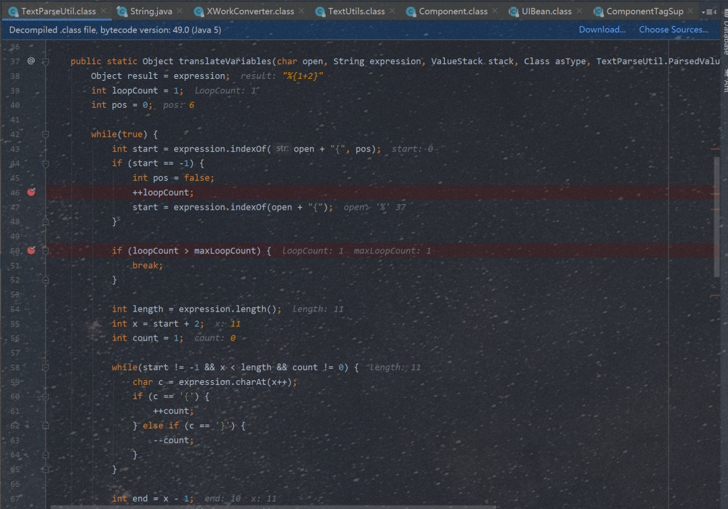Image resolution: width=728 pixels, height=509 pixels.
Task: Switch to the TextParseUtil.class tab
Action: click(58, 11)
